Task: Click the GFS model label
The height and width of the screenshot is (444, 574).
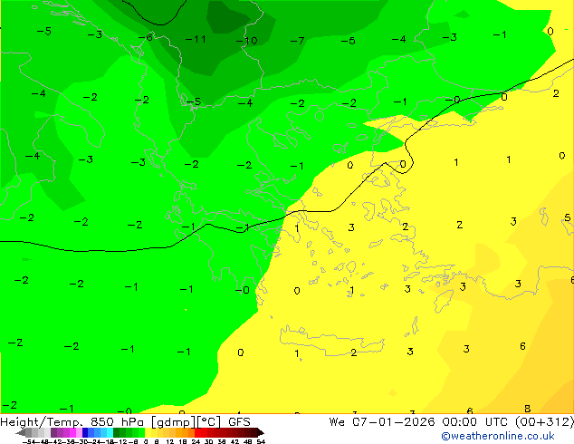Action: [239, 422]
